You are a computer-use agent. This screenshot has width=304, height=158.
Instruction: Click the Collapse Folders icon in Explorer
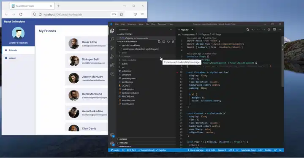(173, 41)
